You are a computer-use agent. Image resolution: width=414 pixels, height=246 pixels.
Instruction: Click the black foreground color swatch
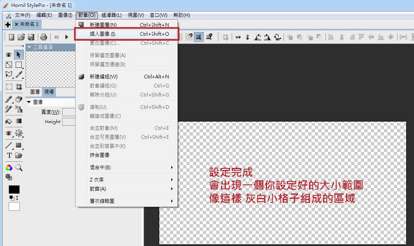[x=14, y=189]
